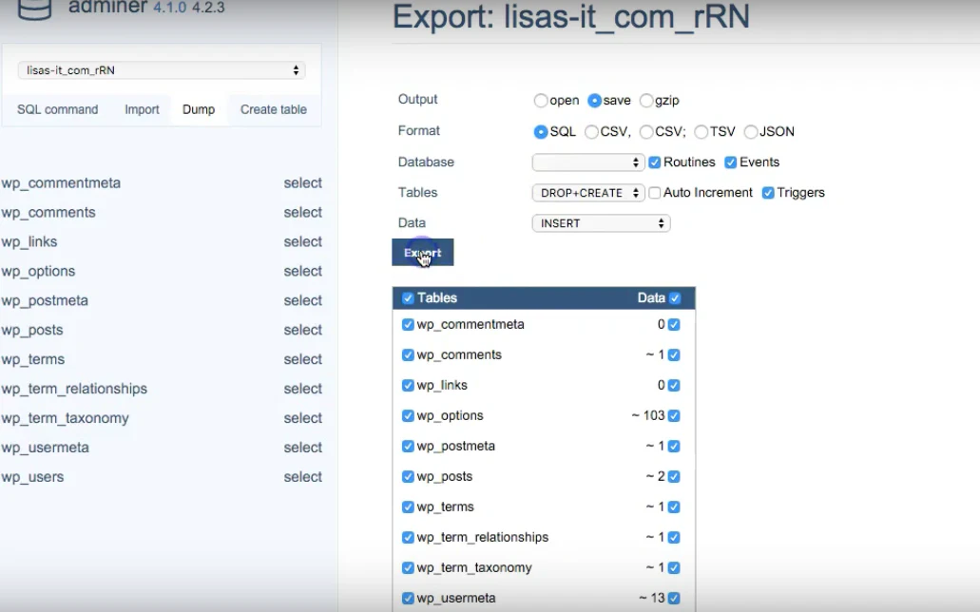Uncheck the wp_posts data checkbox

coord(674,476)
